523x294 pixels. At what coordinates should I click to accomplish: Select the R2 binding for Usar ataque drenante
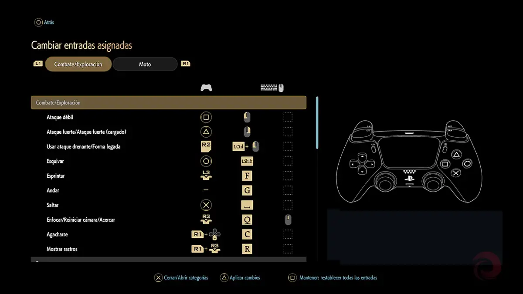(x=206, y=146)
